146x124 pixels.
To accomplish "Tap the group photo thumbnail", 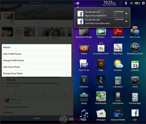I will pos(55,32).
